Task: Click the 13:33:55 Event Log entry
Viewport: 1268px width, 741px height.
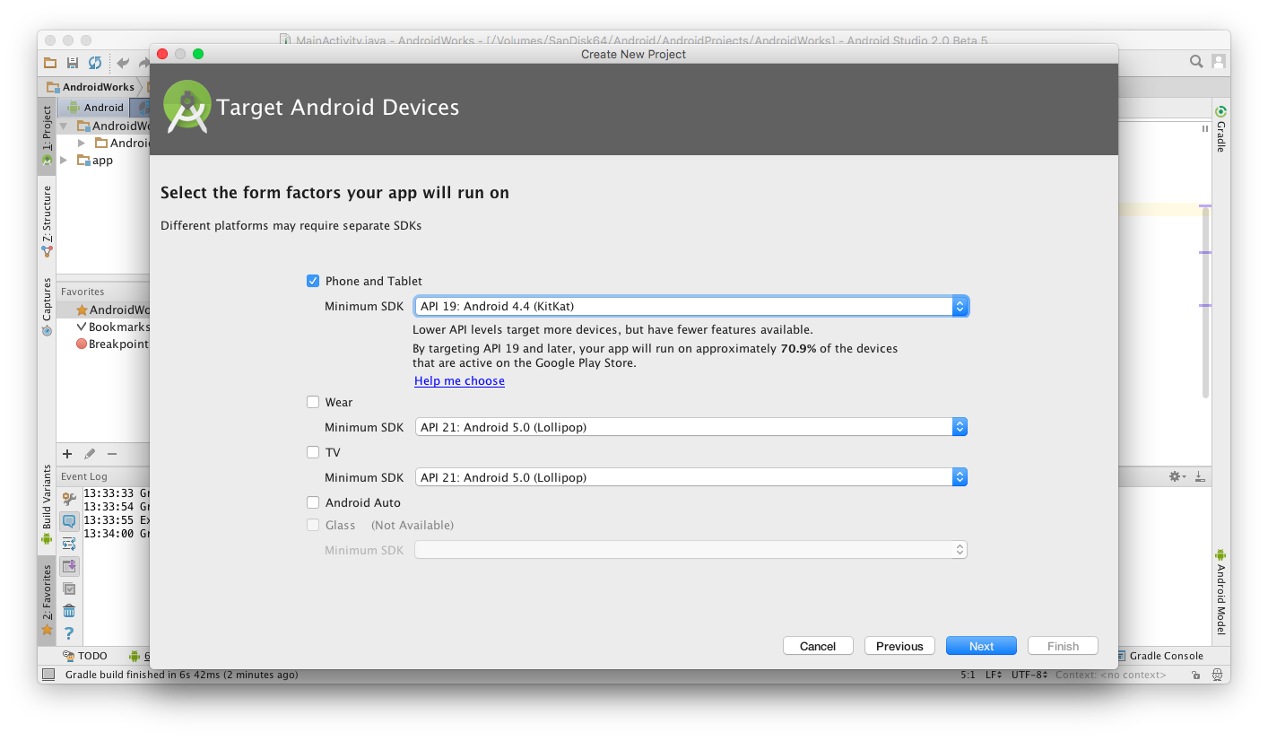Action: click(x=117, y=520)
